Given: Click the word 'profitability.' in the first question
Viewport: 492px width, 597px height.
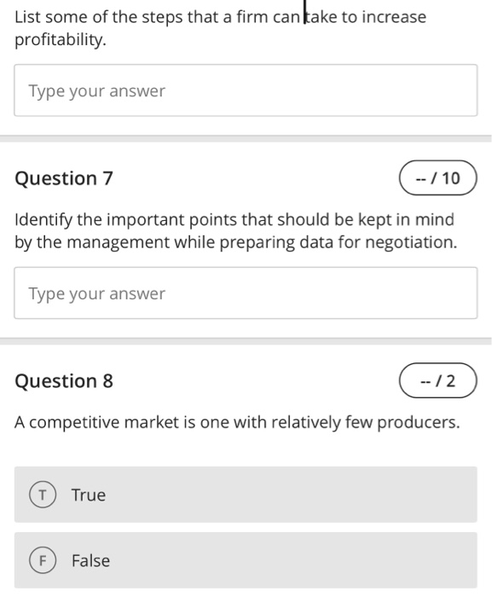Looking at the screenshot, I should 61,39.
